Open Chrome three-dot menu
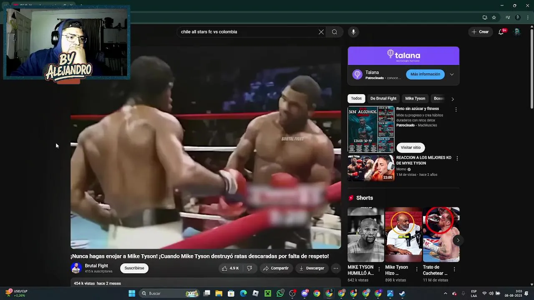The image size is (534, 300). (527, 17)
